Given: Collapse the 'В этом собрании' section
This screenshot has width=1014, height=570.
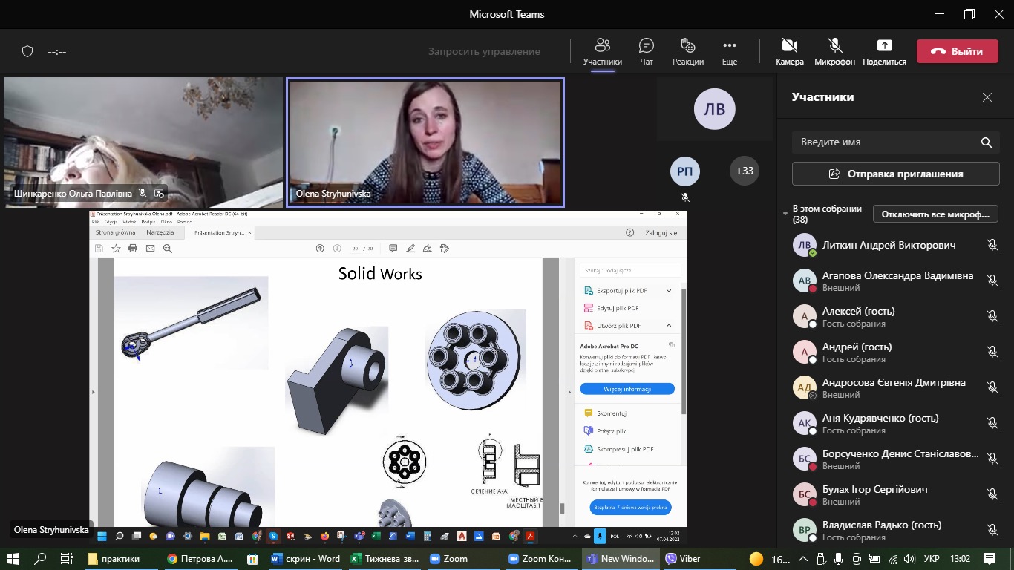Looking at the screenshot, I should [786, 214].
